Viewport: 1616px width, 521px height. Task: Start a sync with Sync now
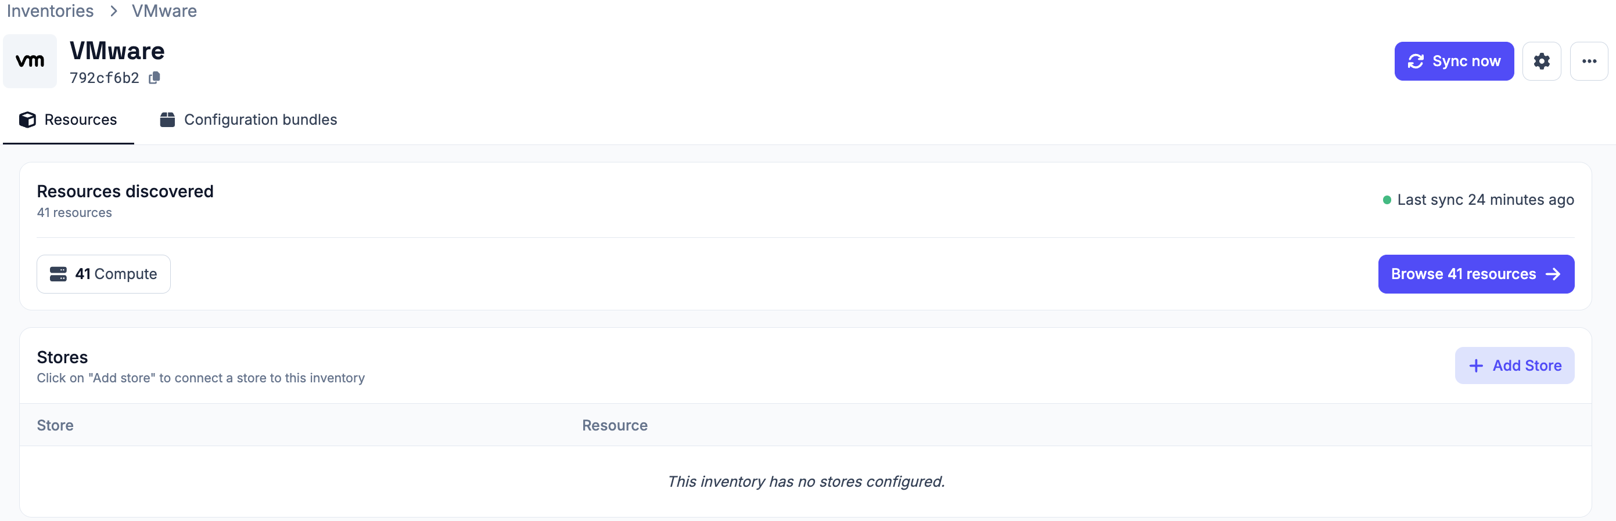pos(1453,61)
